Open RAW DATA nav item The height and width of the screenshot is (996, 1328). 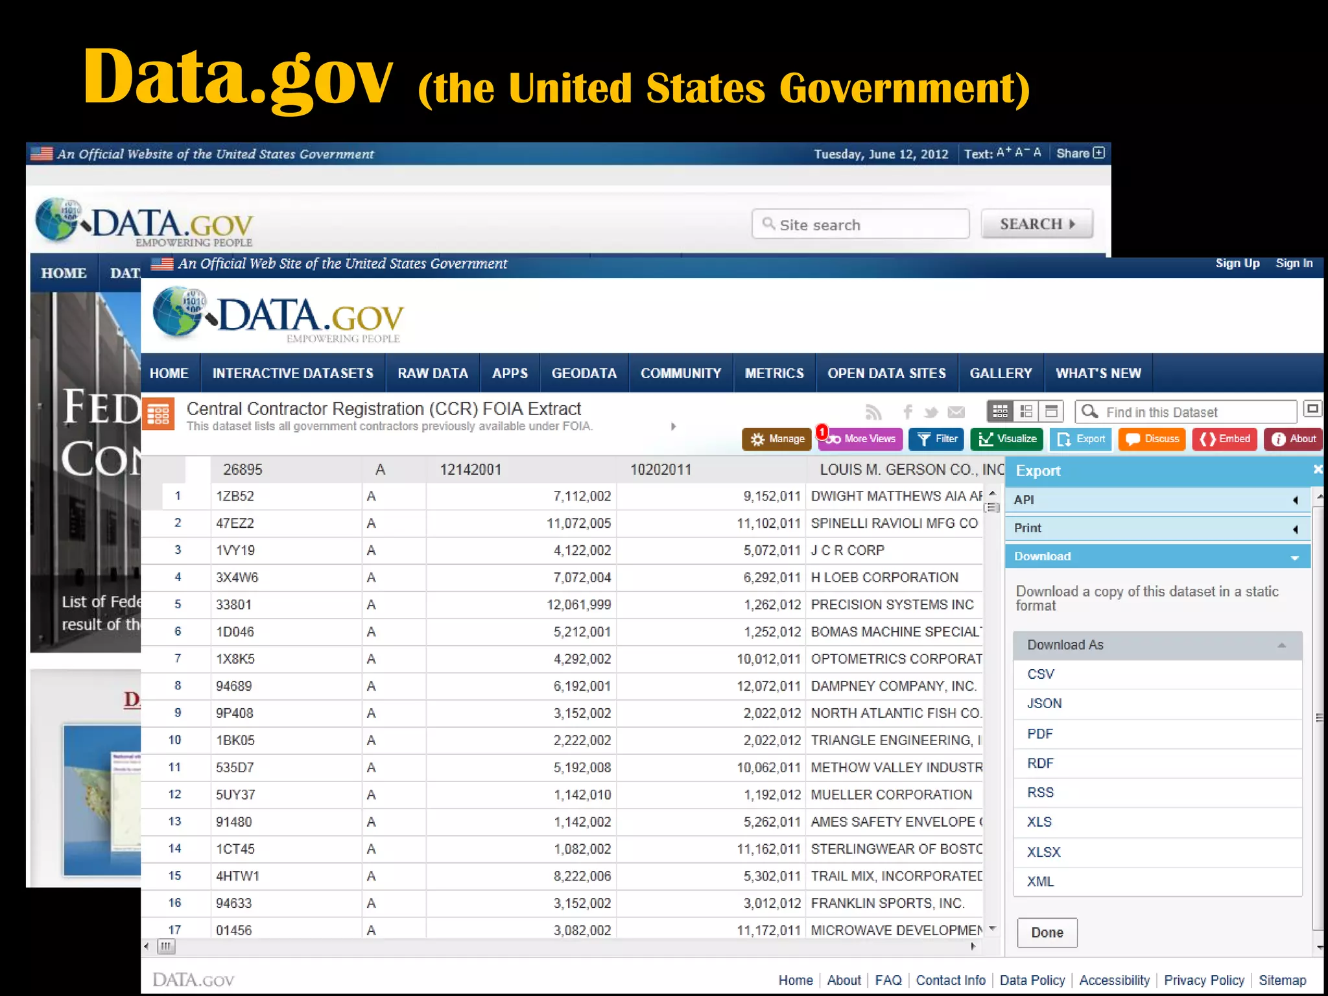coord(433,373)
